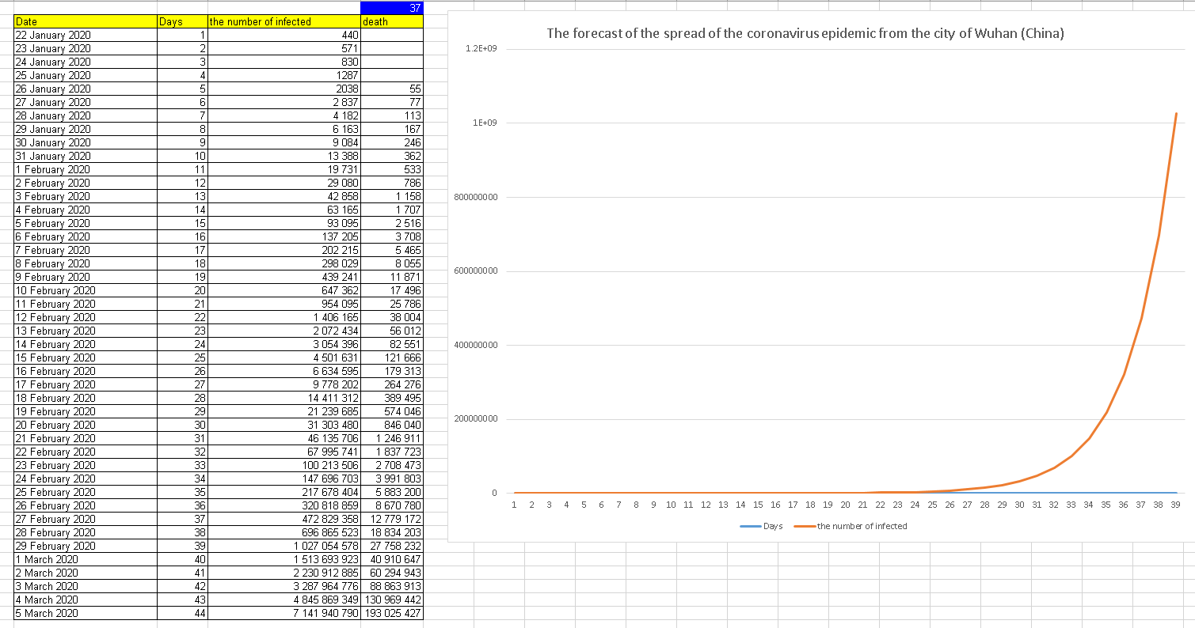Click the infected value 2 230 912 885

tap(284, 573)
